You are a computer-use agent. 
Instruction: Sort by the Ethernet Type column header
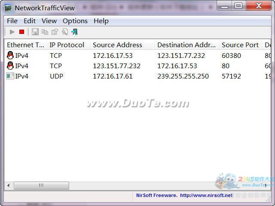(x=26, y=45)
